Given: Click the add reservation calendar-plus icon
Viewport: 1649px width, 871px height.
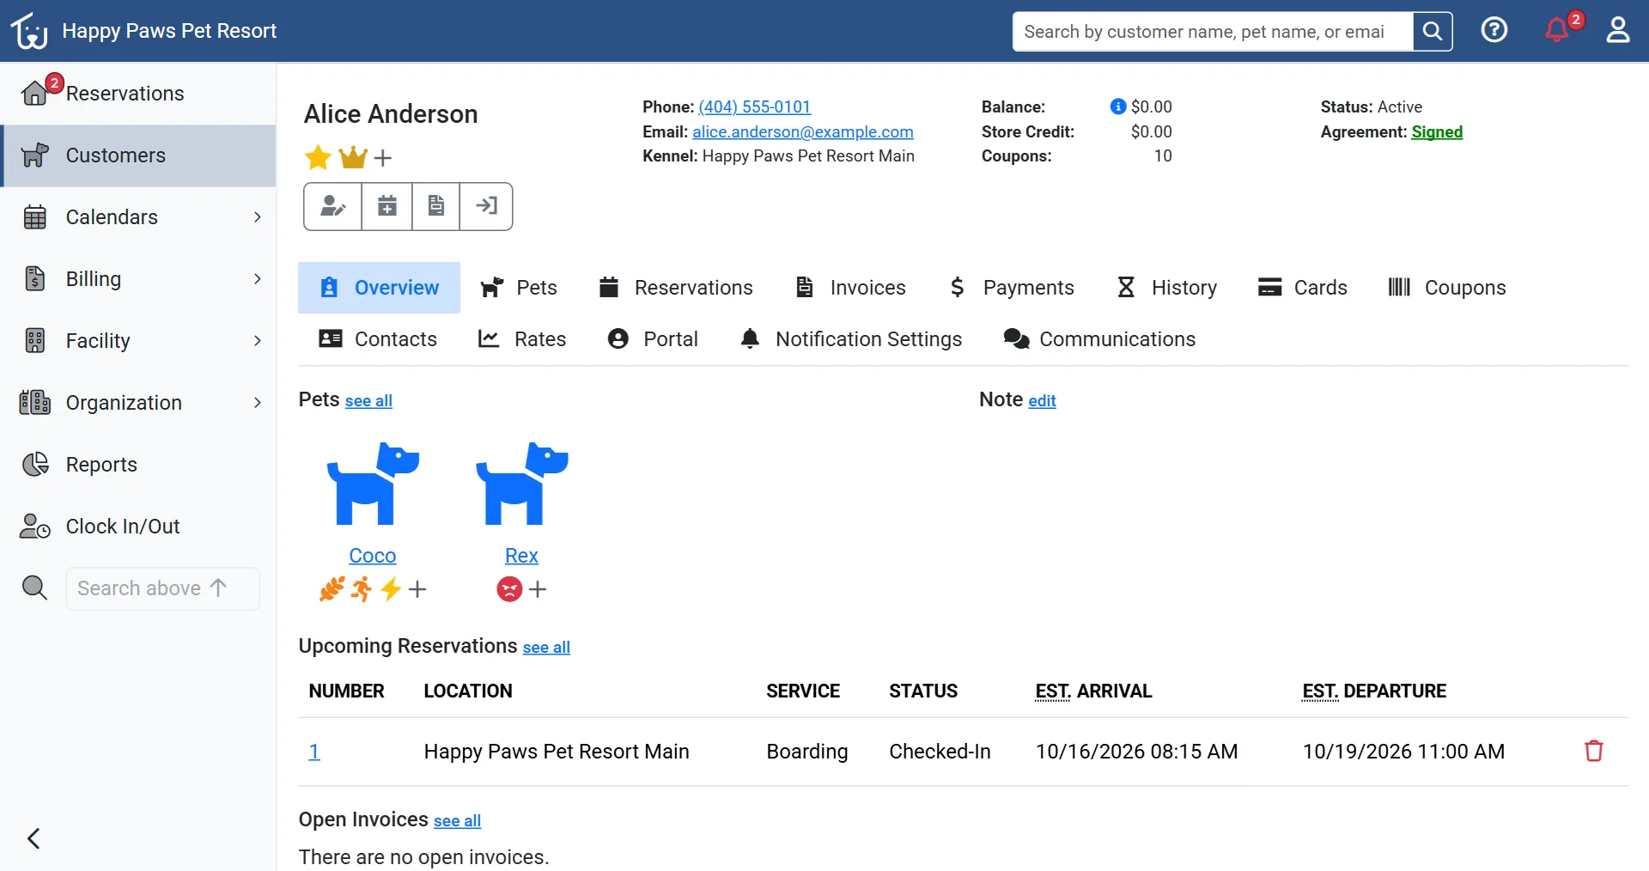Looking at the screenshot, I should click(x=387, y=206).
